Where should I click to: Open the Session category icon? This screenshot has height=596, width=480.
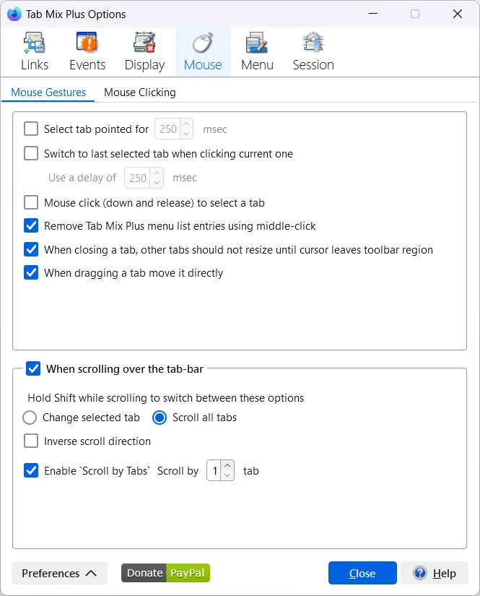point(313,43)
